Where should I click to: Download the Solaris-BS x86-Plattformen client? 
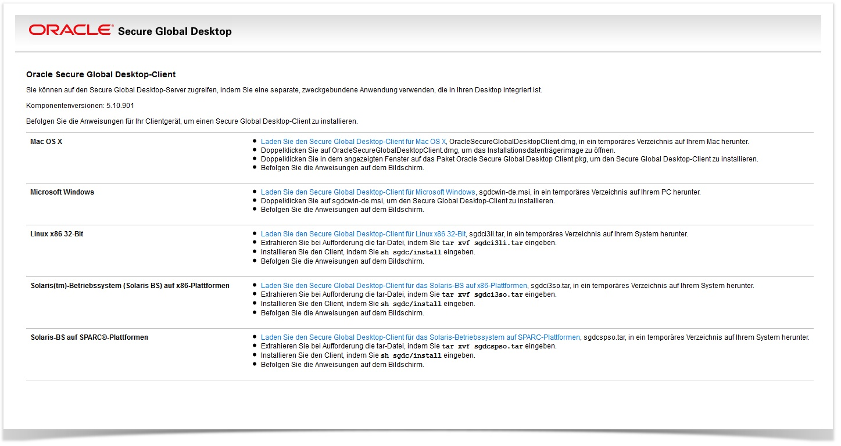[393, 286]
